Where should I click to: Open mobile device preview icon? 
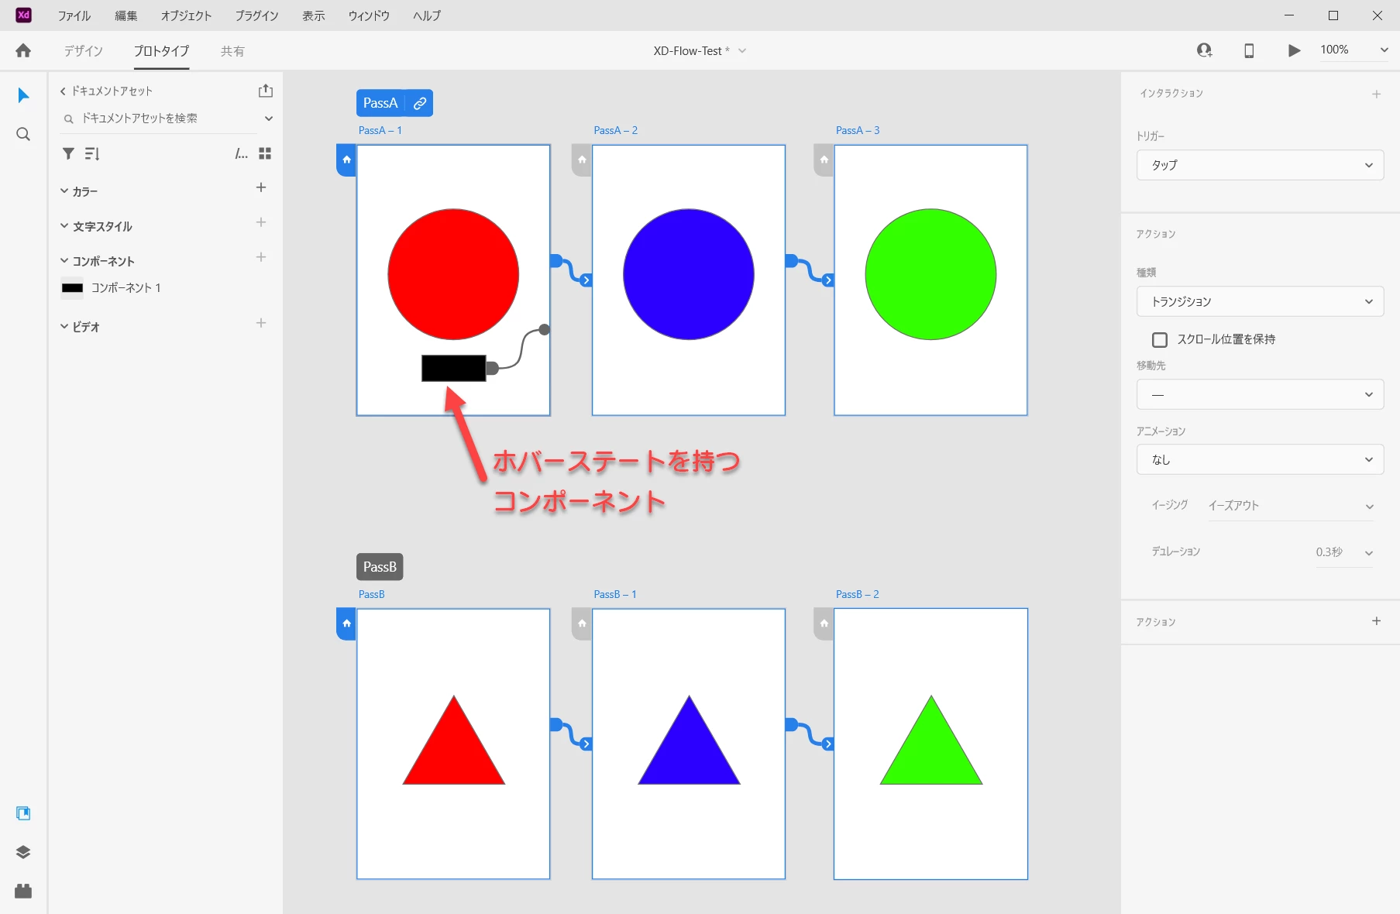tap(1249, 50)
